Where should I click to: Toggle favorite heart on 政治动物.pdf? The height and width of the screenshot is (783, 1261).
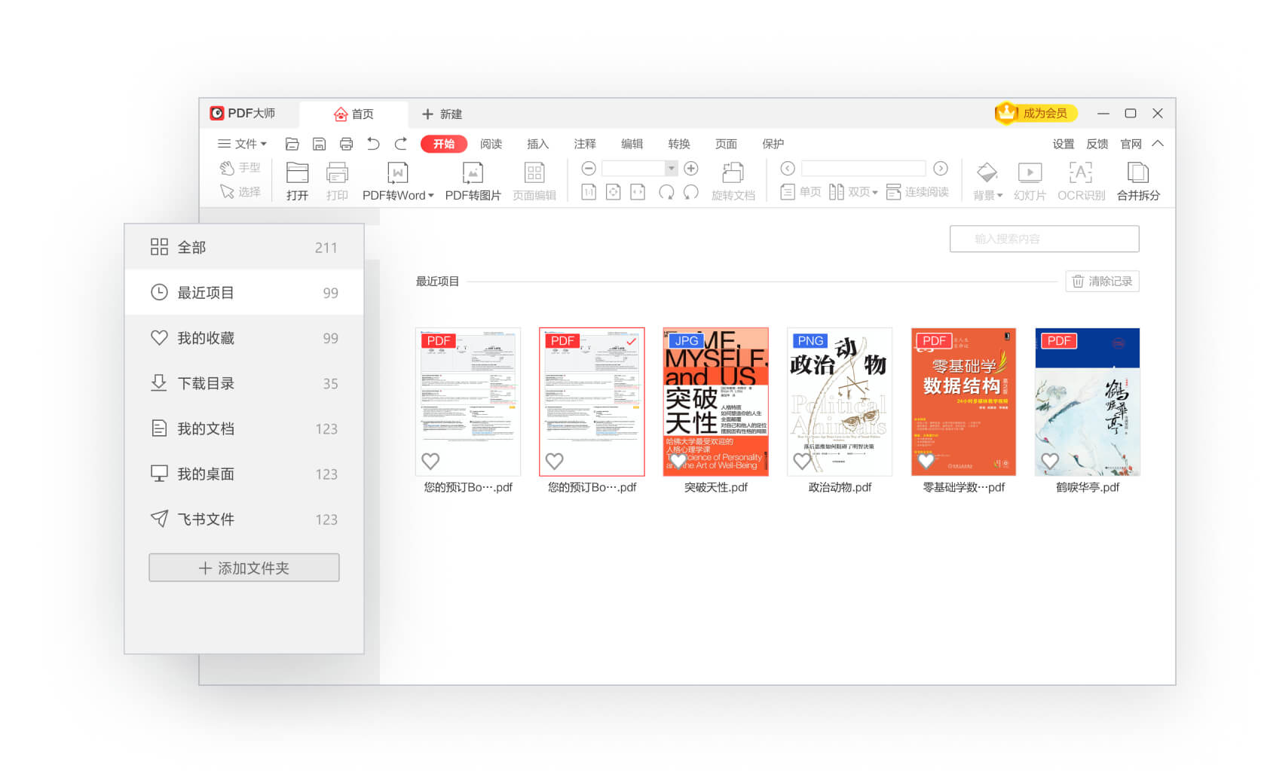coord(802,461)
